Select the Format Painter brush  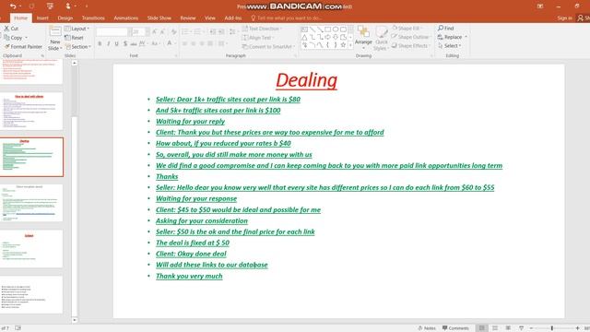6,47
